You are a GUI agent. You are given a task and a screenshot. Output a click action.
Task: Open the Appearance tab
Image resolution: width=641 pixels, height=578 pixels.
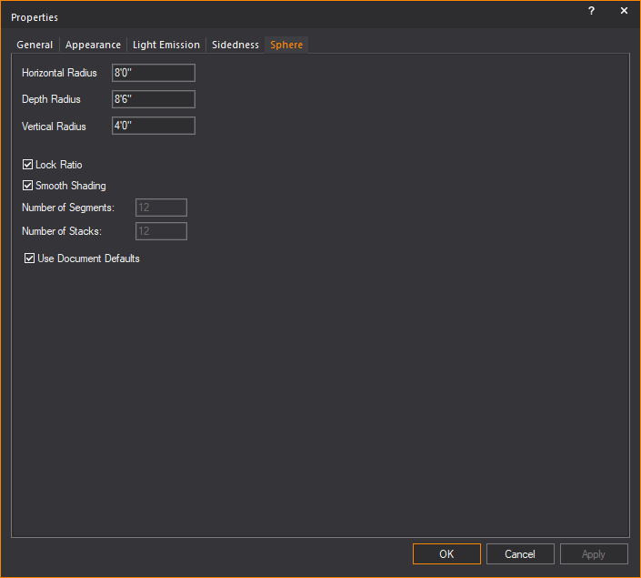pyautogui.click(x=93, y=45)
